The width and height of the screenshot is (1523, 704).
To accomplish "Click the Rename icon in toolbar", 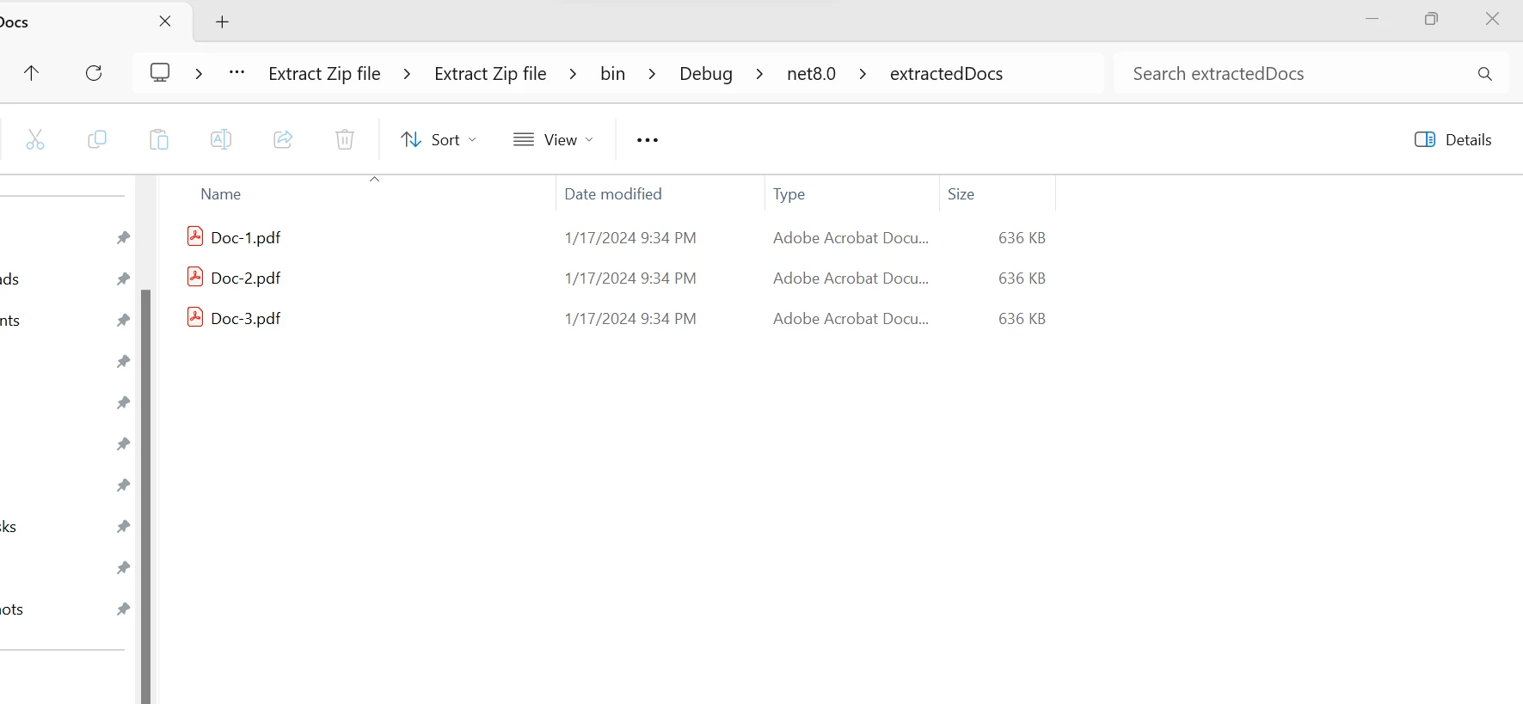I will point(221,140).
